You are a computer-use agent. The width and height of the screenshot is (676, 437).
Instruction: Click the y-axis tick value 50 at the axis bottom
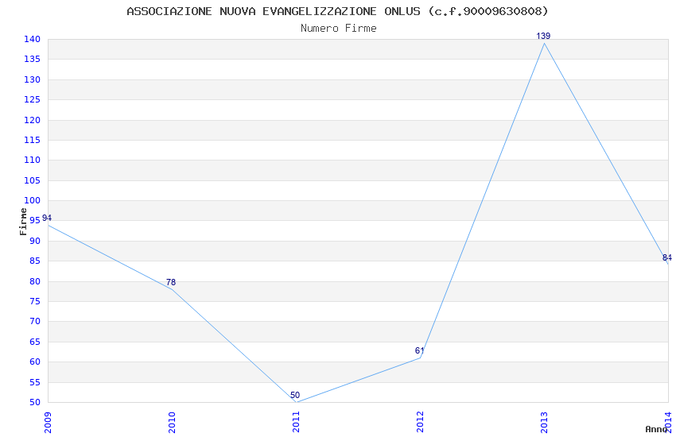point(35,403)
